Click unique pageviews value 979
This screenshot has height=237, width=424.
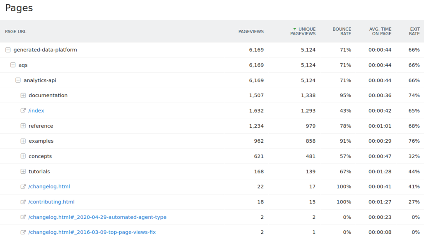pyautogui.click(x=311, y=126)
